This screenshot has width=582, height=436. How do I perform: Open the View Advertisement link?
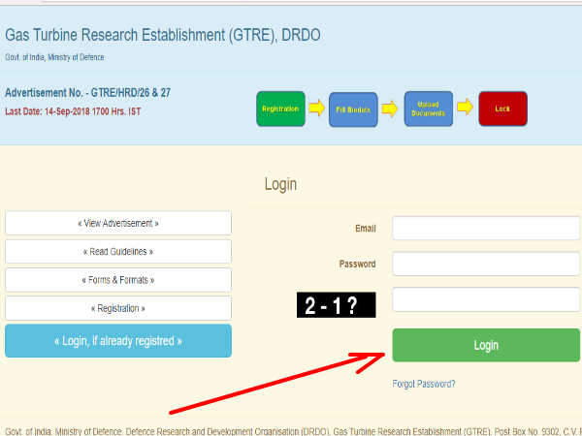118,223
